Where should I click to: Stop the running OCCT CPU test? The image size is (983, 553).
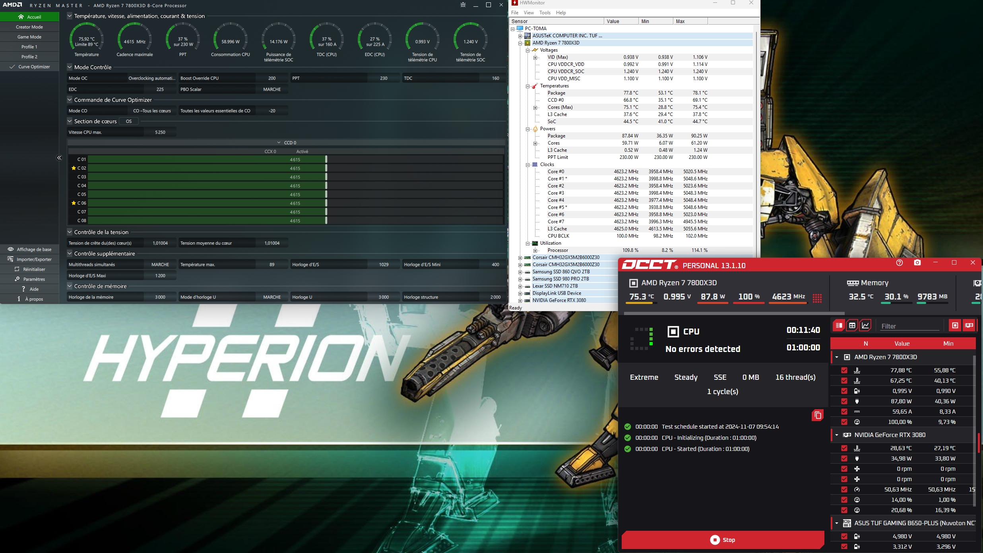723,540
